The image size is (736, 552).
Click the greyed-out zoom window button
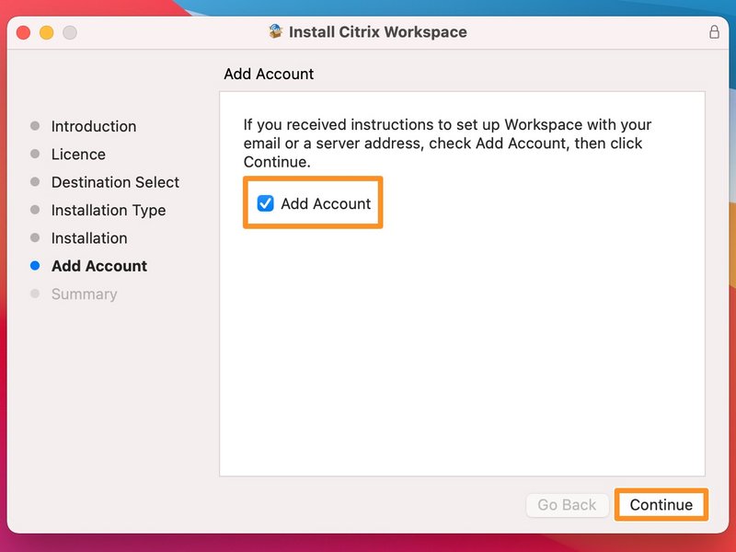(70, 32)
